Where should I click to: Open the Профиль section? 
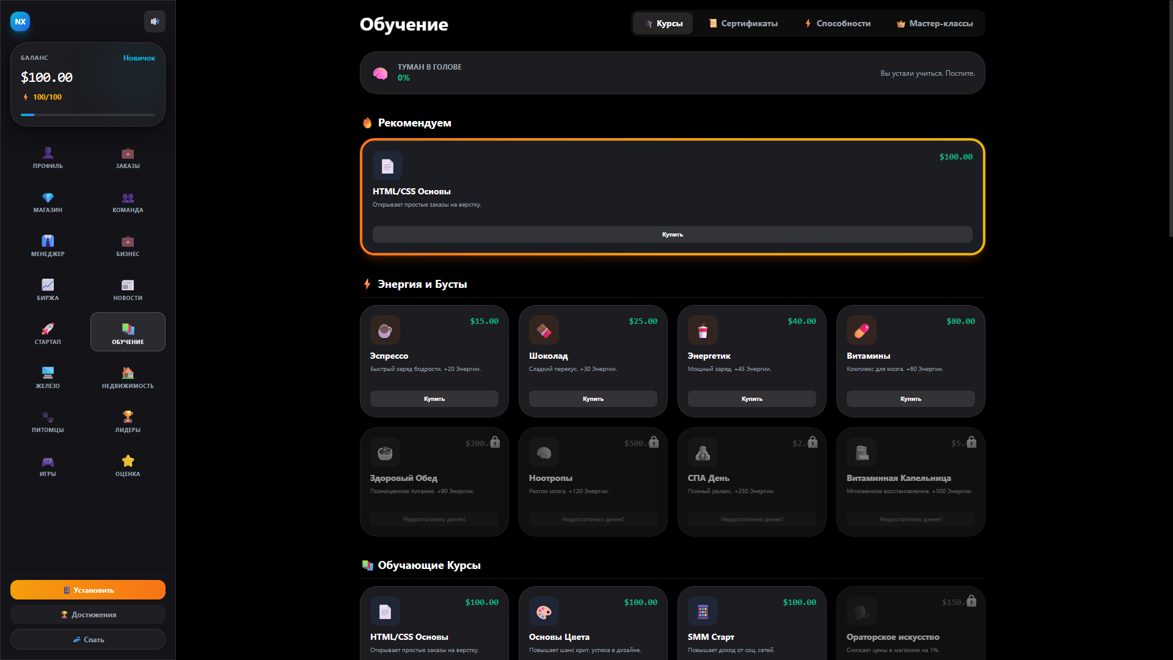click(47, 158)
